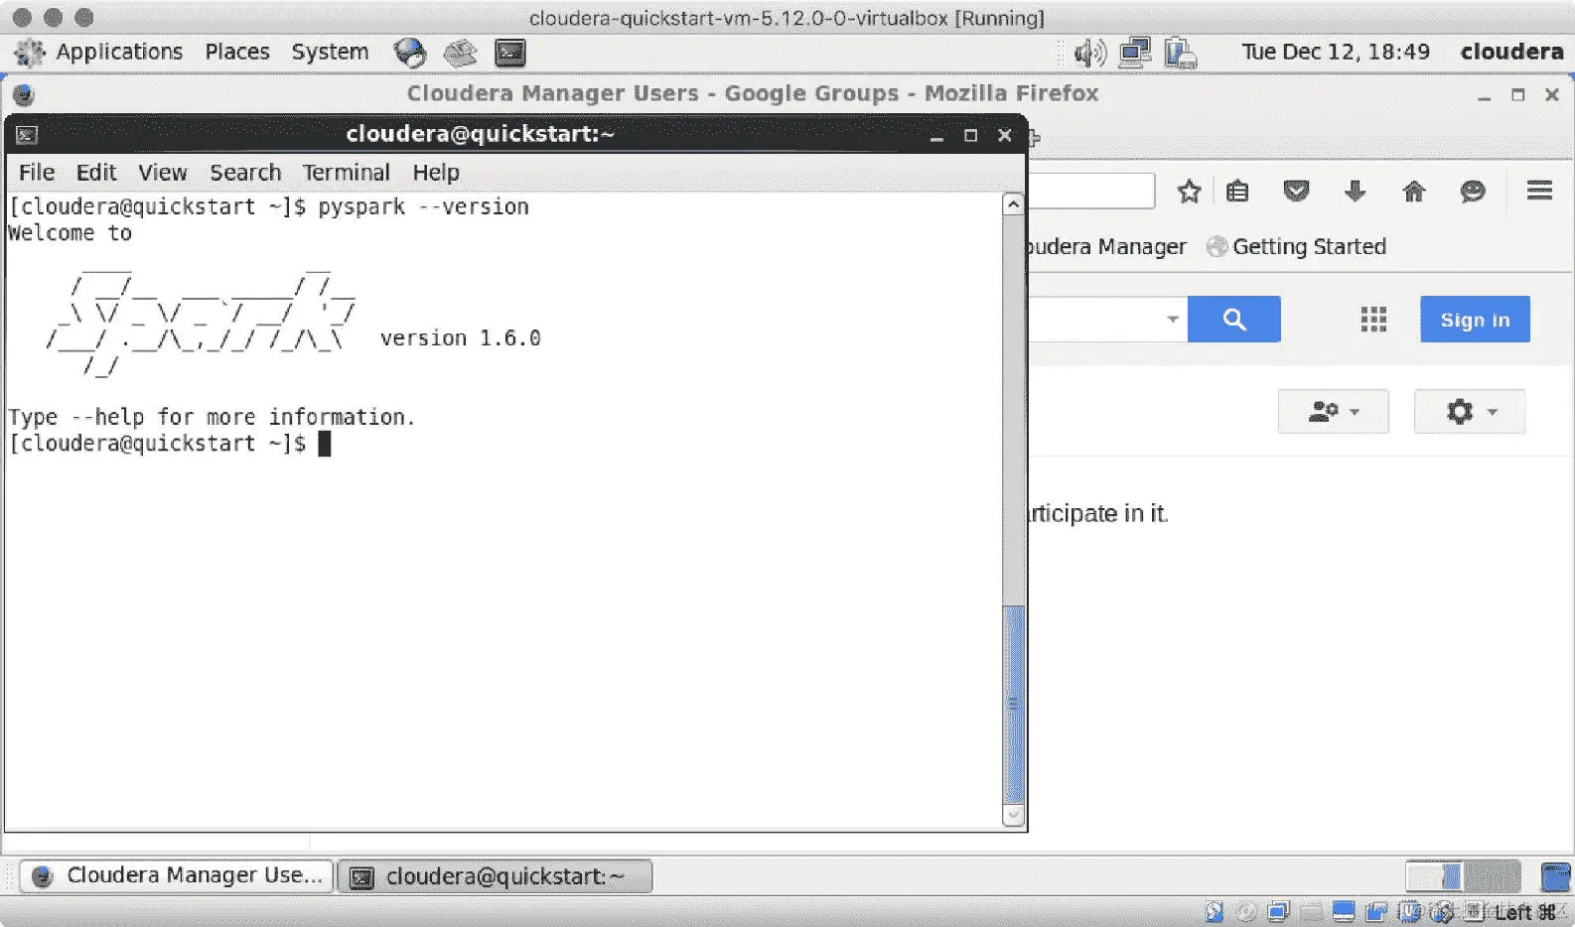
Task: Open terminal Search menu
Action: [x=245, y=172]
